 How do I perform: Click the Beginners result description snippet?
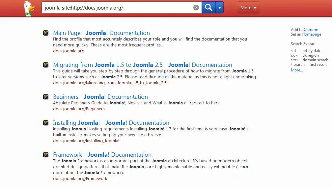pos(137,103)
